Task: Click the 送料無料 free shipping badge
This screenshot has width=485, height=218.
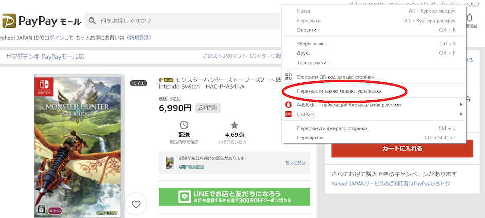Action: (x=208, y=108)
